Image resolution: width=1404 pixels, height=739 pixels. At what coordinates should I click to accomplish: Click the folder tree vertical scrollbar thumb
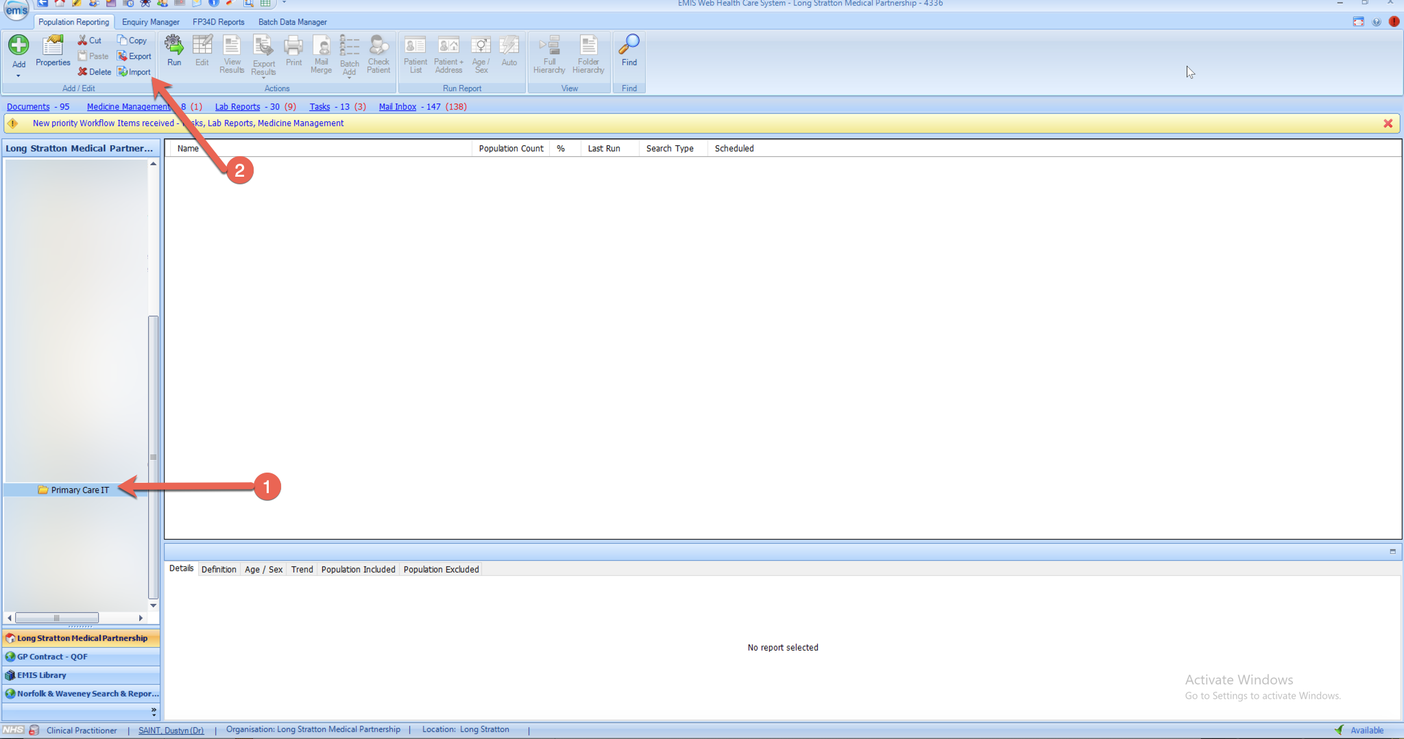pyautogui.click(x=154, y=457)
